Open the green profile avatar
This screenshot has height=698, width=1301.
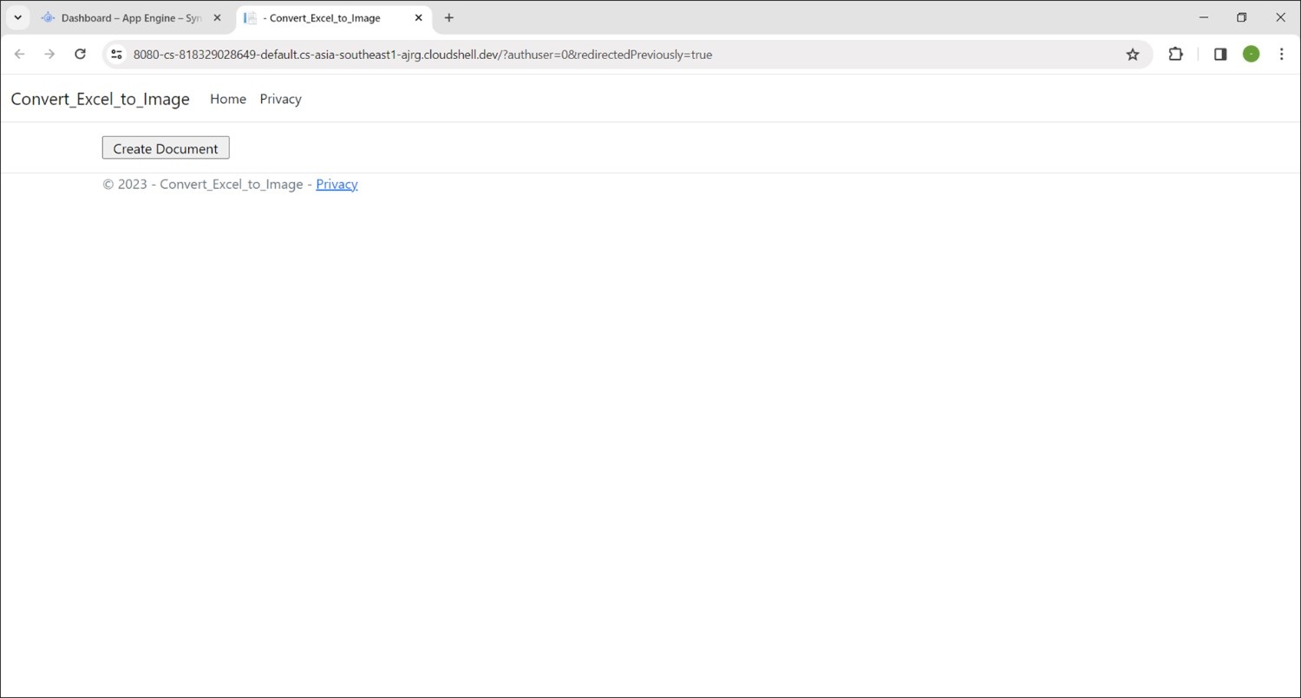pyautogui.click(x=1251, y=54)
